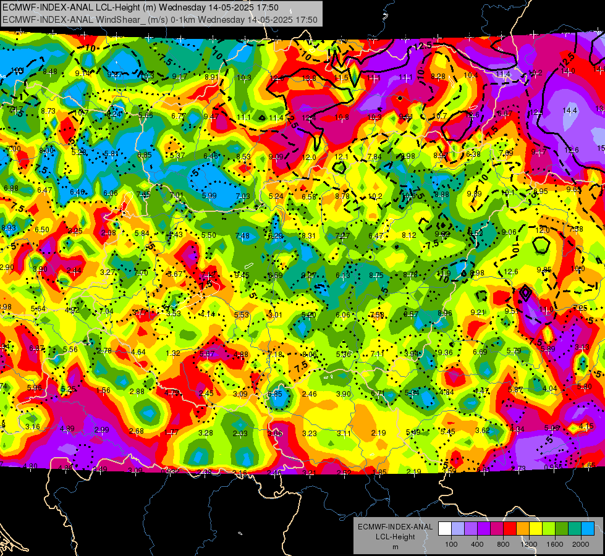Click the grid value 1.56
Image resolution: width=605 pixels, height=556 pixels.
tap(103, 390)
